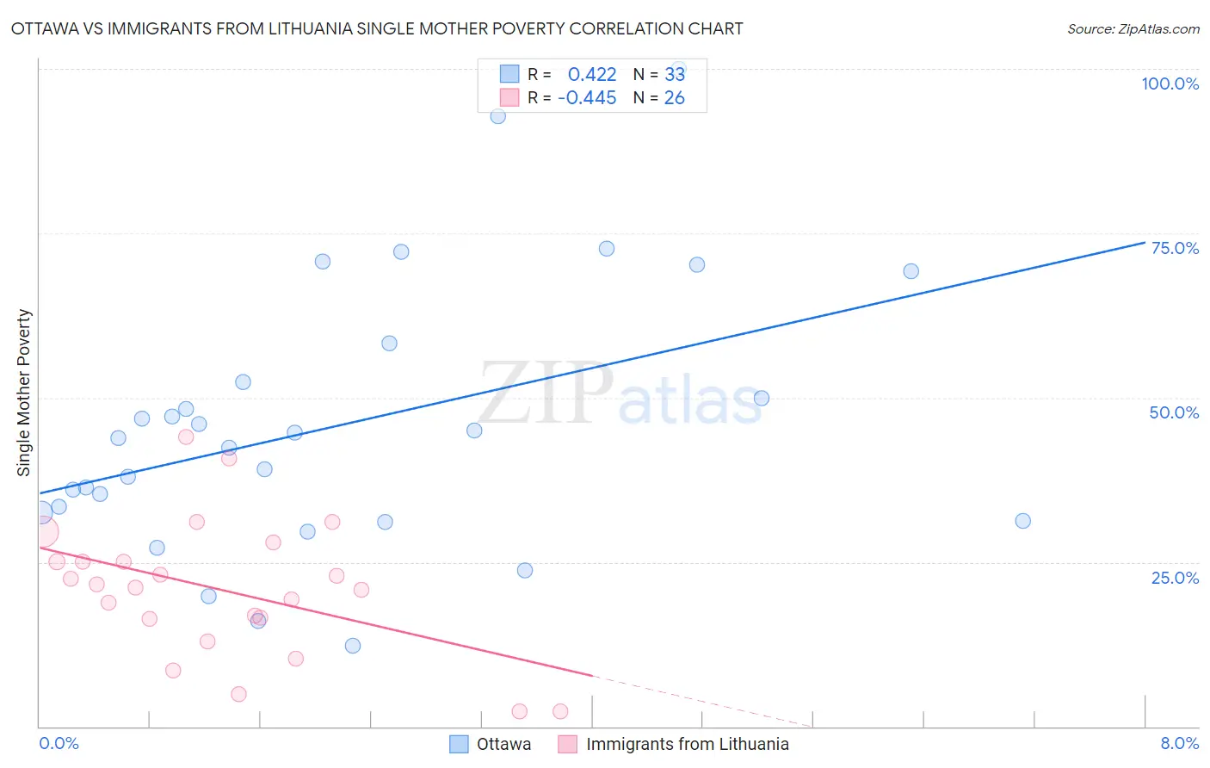Click the 0.0% x-axis label

coord(59,743)
